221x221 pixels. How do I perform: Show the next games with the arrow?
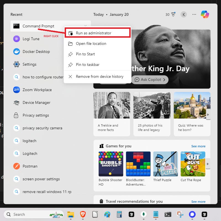click(x=208, y=164)
